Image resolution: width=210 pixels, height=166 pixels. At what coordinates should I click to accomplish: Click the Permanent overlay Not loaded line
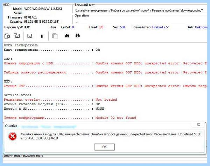(61, 100)
